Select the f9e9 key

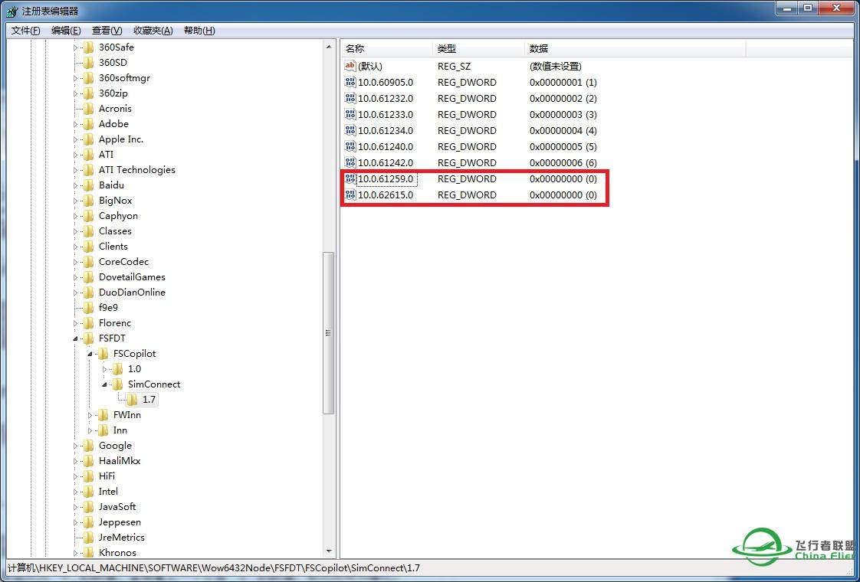109,308
